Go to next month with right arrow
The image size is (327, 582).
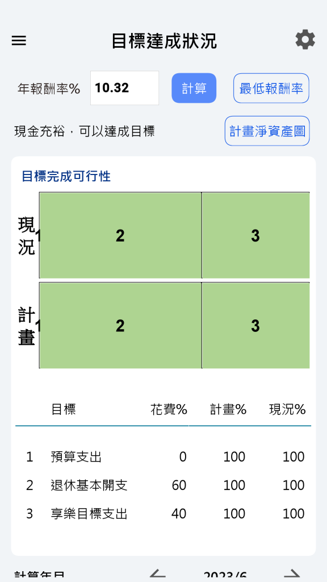pos(294,574)
